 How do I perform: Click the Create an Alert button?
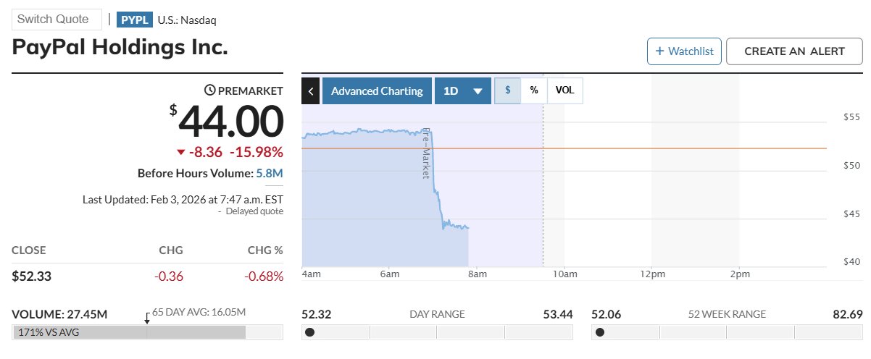[x=794, y=51]
